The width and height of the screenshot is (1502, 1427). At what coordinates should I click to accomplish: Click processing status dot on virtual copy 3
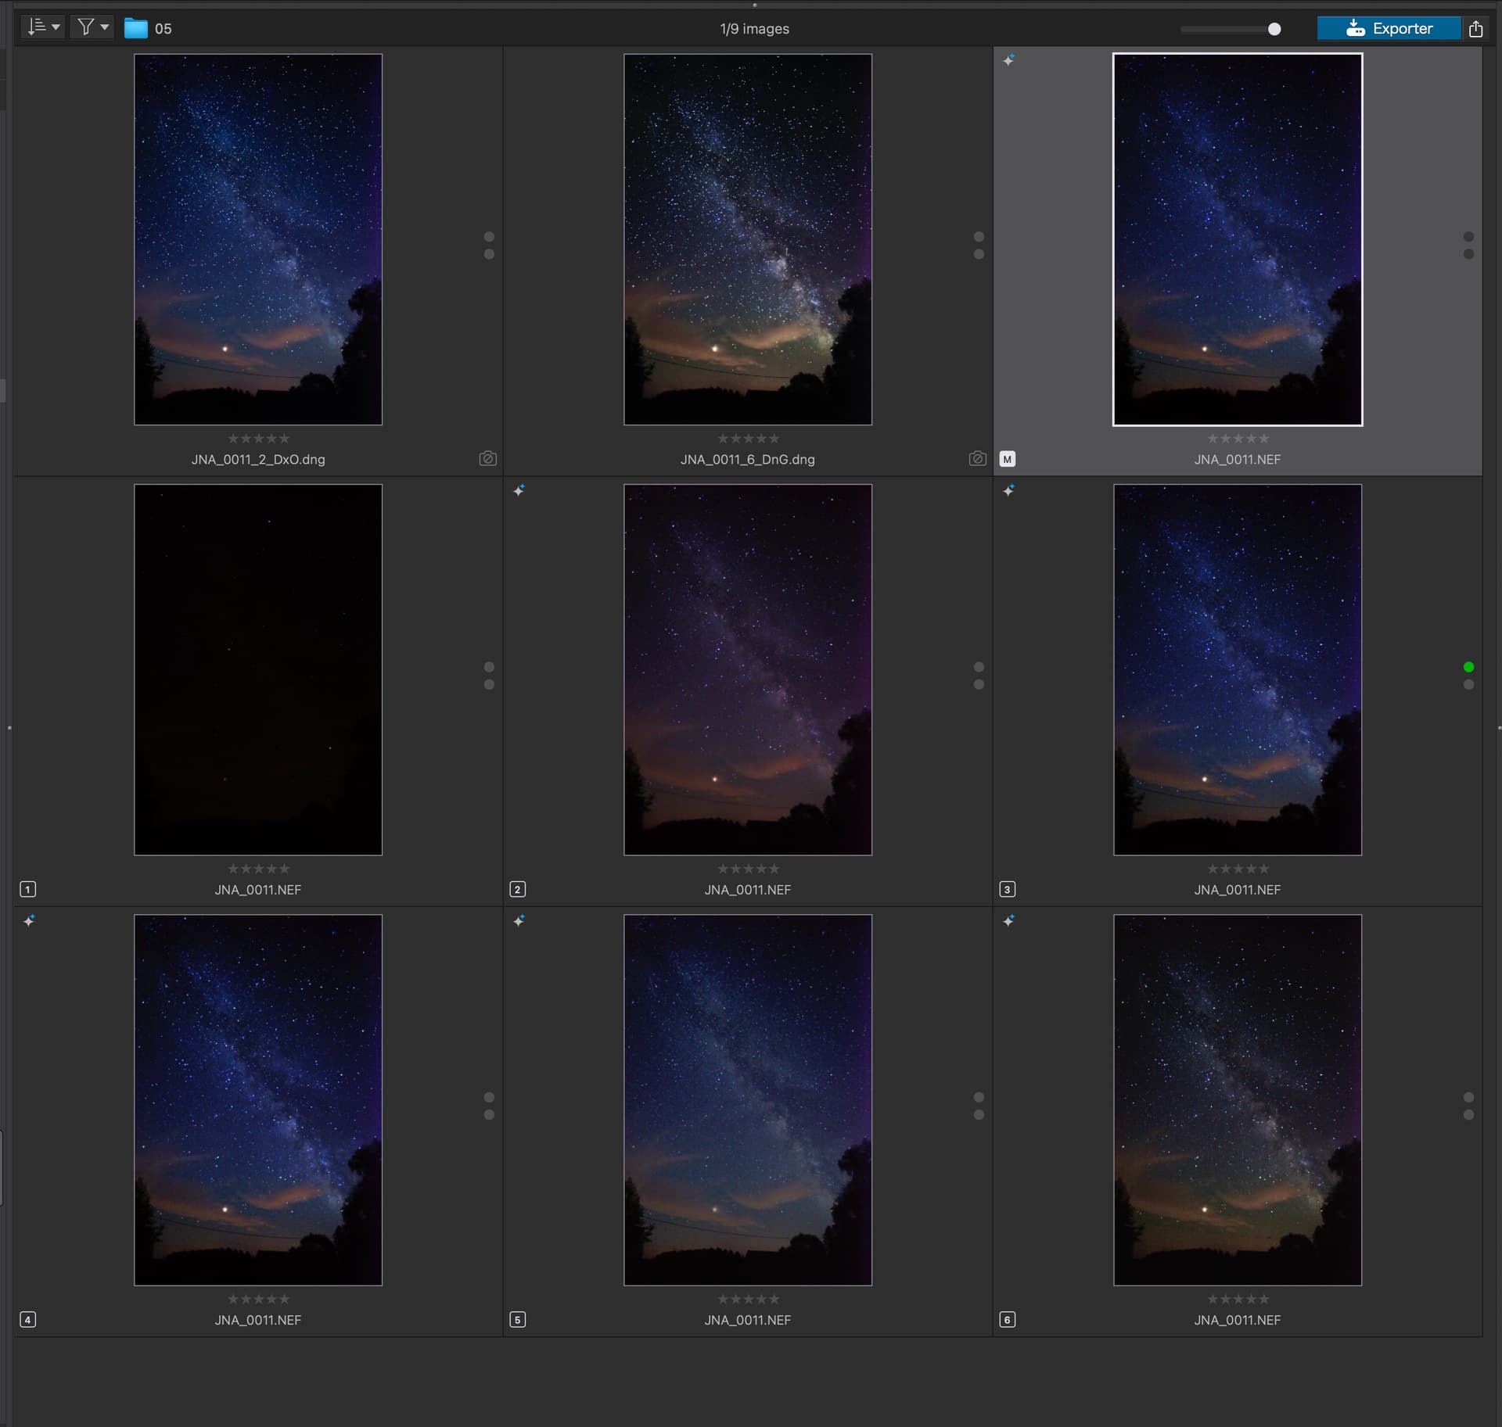1468,684
